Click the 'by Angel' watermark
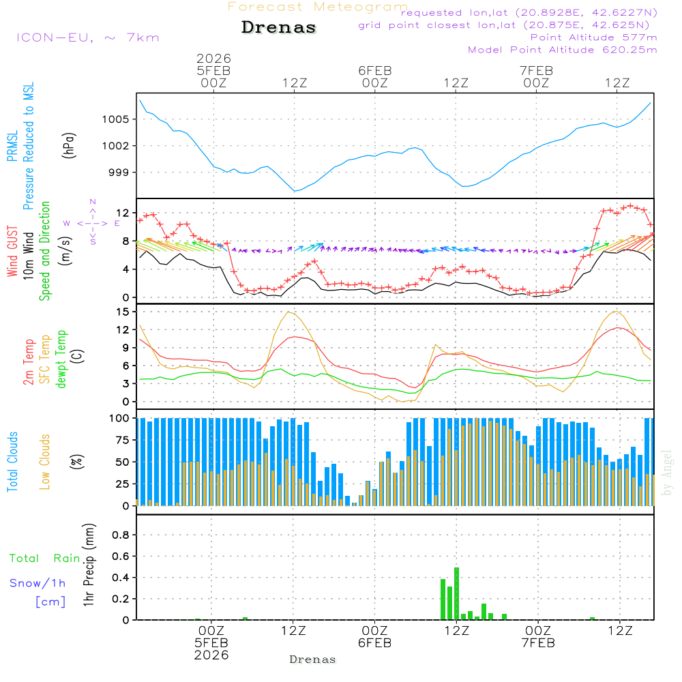 click(x=666, y=472)
